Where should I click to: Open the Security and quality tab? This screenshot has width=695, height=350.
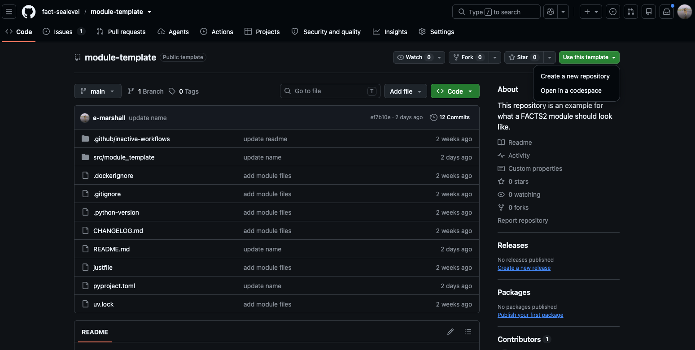coord(326,32)
